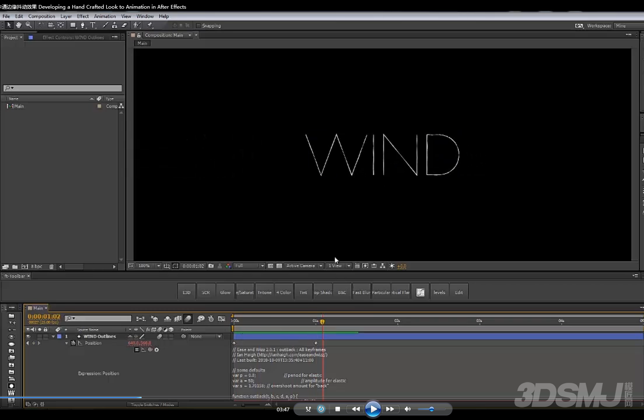
Task: Click Toggle Switches / Modes button
Action: 152,405
